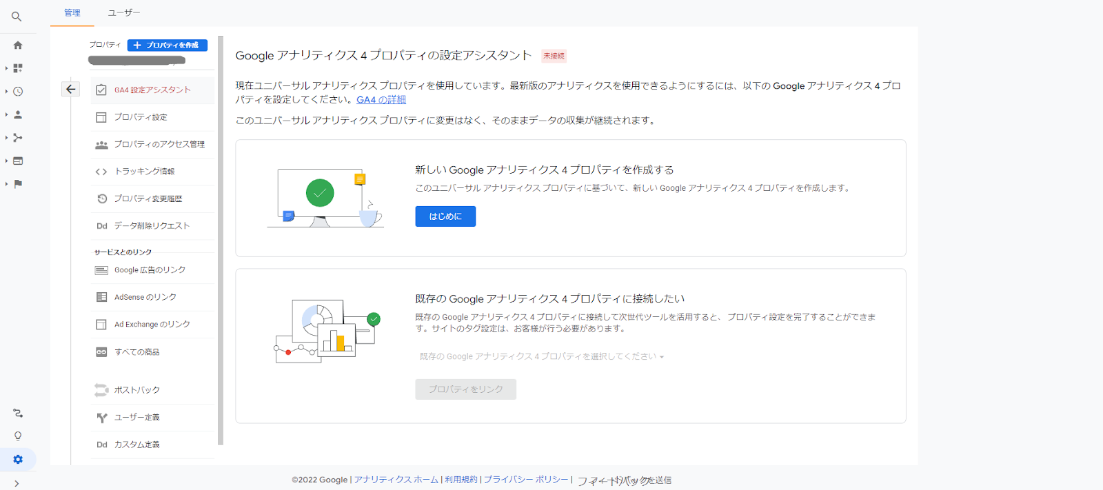Click the Google 広告のリンク icon
1103x490 pixels.
pyautogui.click(x=101, y=270)
